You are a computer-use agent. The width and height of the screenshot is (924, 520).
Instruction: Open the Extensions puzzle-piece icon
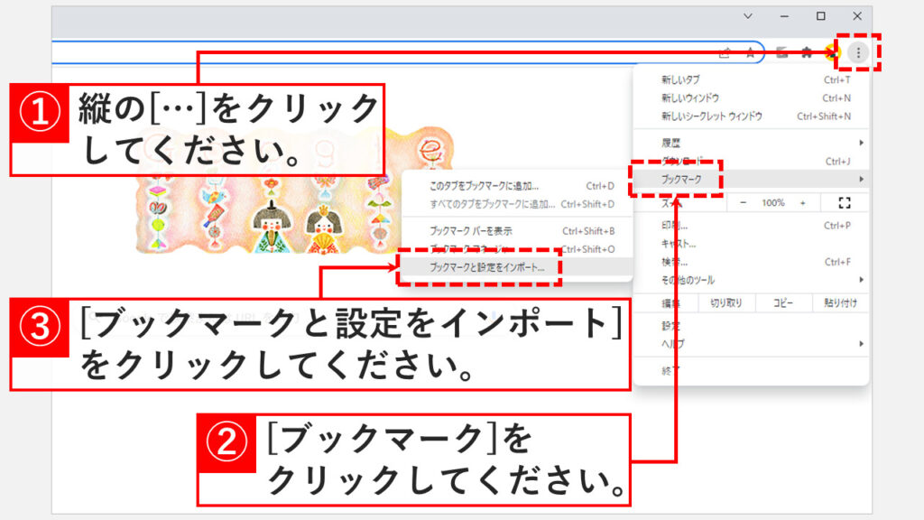[807, 52]
